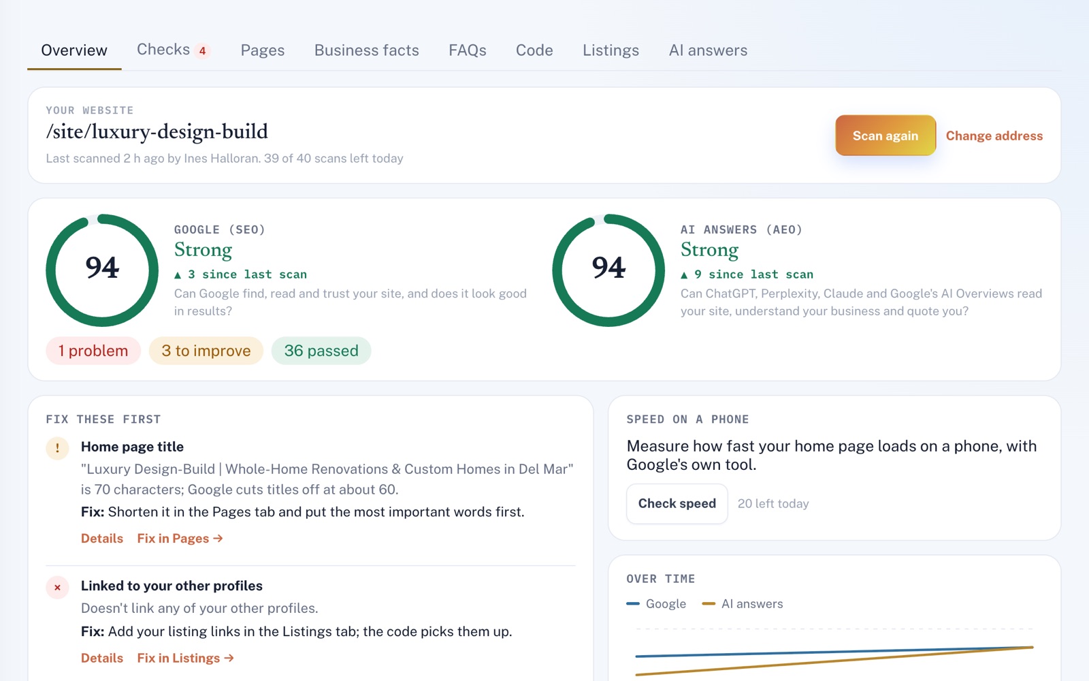Click the "Strong" rating under AI Answers (AEO)
Viewport: 1089px width, 681px height.
point(709,251)
